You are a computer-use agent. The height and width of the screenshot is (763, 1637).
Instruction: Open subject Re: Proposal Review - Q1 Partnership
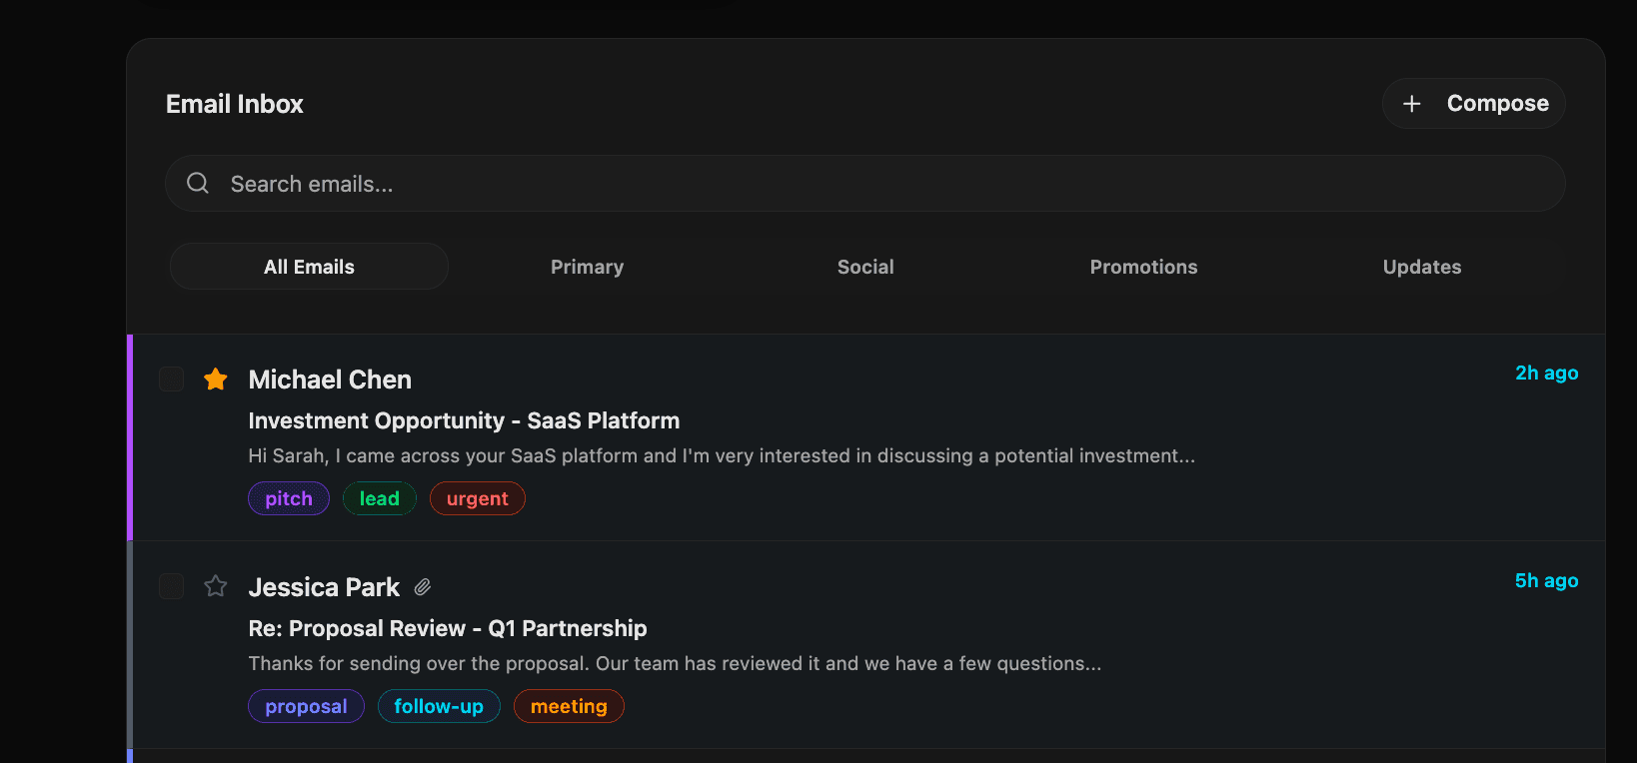[448, 628]
